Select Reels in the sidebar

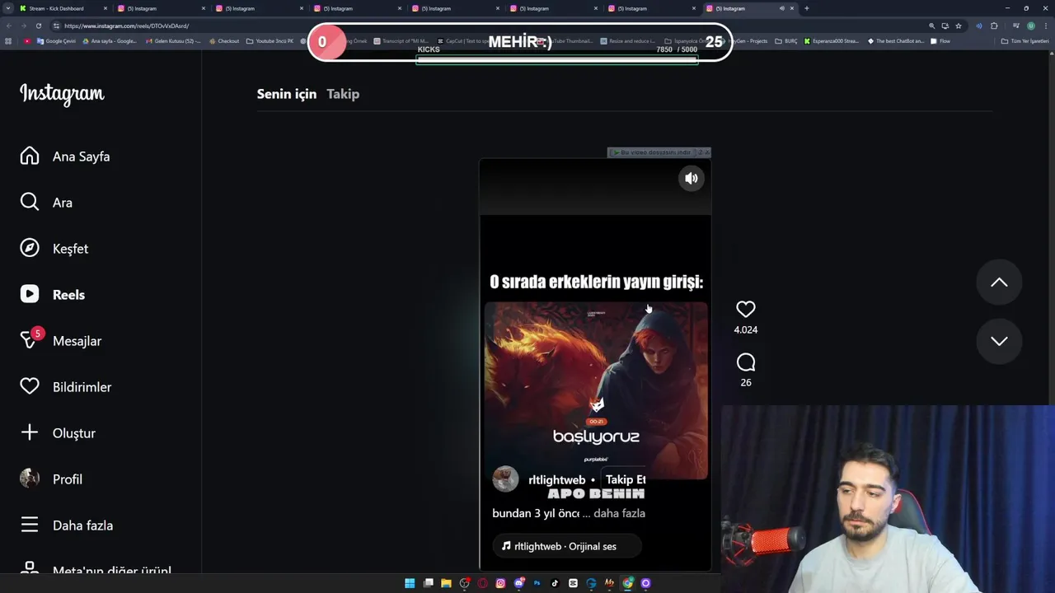coord(53,295)
